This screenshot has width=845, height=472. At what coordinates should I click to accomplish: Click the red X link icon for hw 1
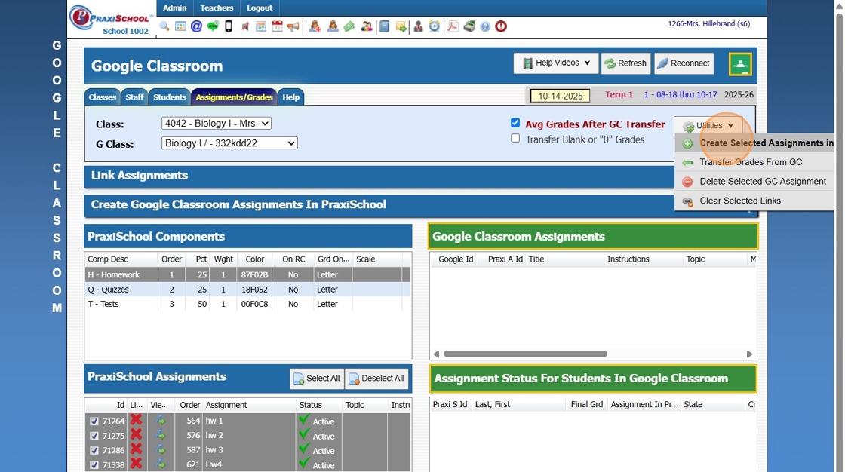[136, 420]
